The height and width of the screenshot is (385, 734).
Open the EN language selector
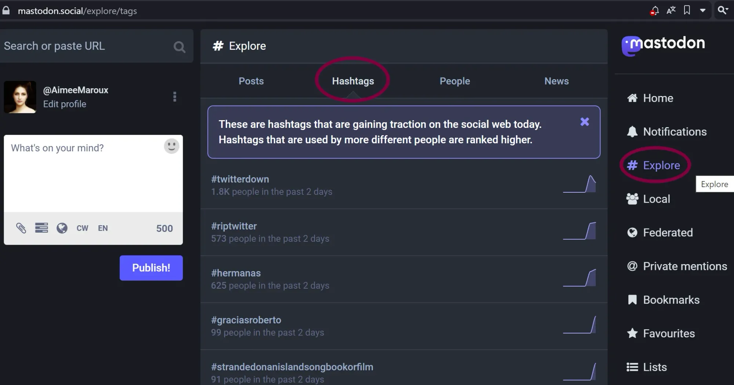[x=103, y=228]
